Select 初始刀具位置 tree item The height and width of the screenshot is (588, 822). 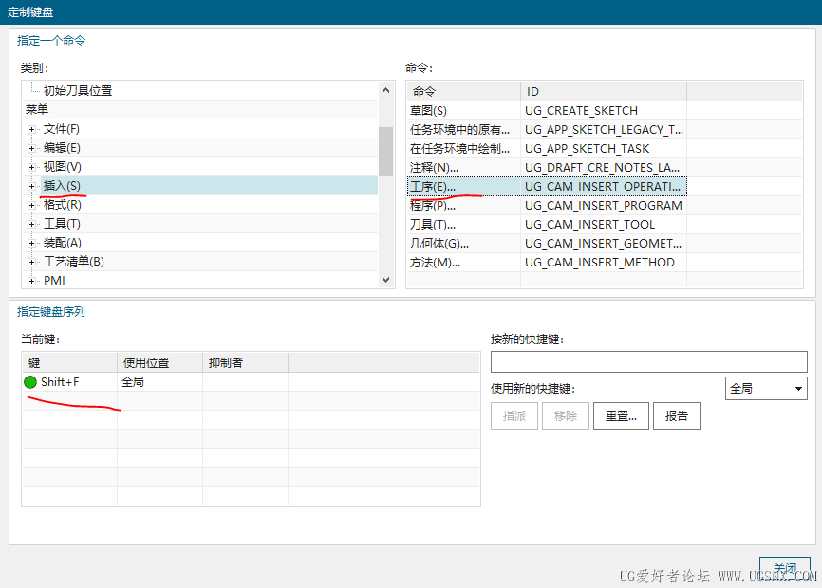(78, 91)
